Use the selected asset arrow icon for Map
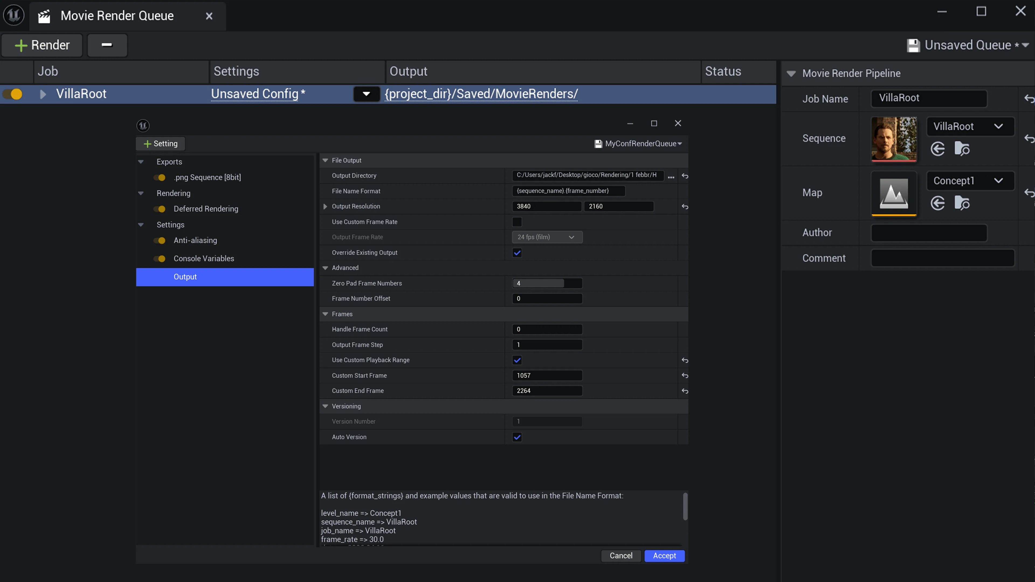This screenshot has width=1035, height=582. click(937, 203)
